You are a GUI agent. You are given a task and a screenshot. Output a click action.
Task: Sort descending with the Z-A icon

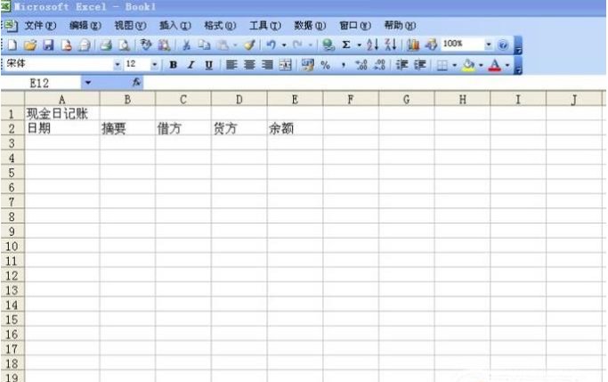tap(391, 45)
